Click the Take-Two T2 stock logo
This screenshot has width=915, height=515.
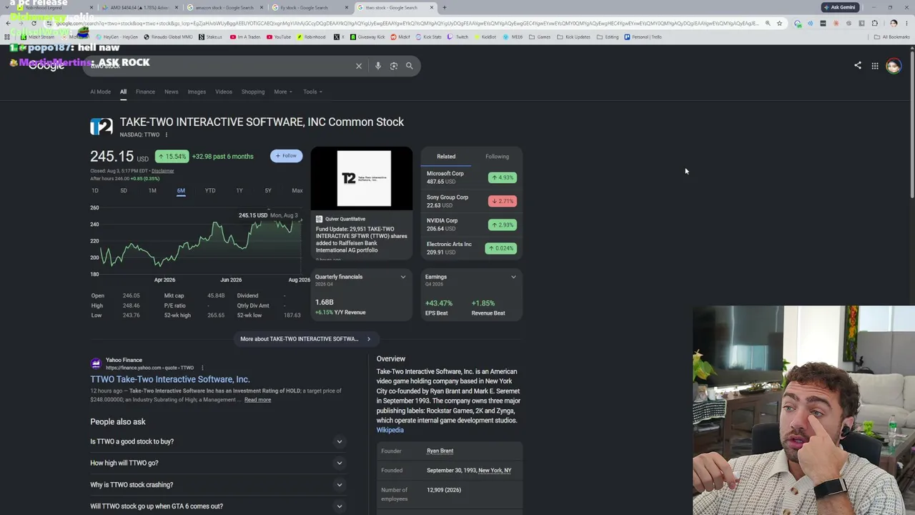[x=101, y=127]
